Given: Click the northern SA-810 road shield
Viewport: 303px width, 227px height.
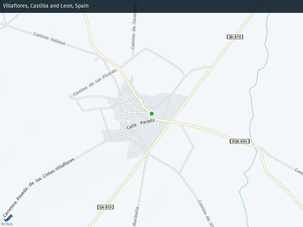Looking at the screenshot, I should [x=235, y=37].
